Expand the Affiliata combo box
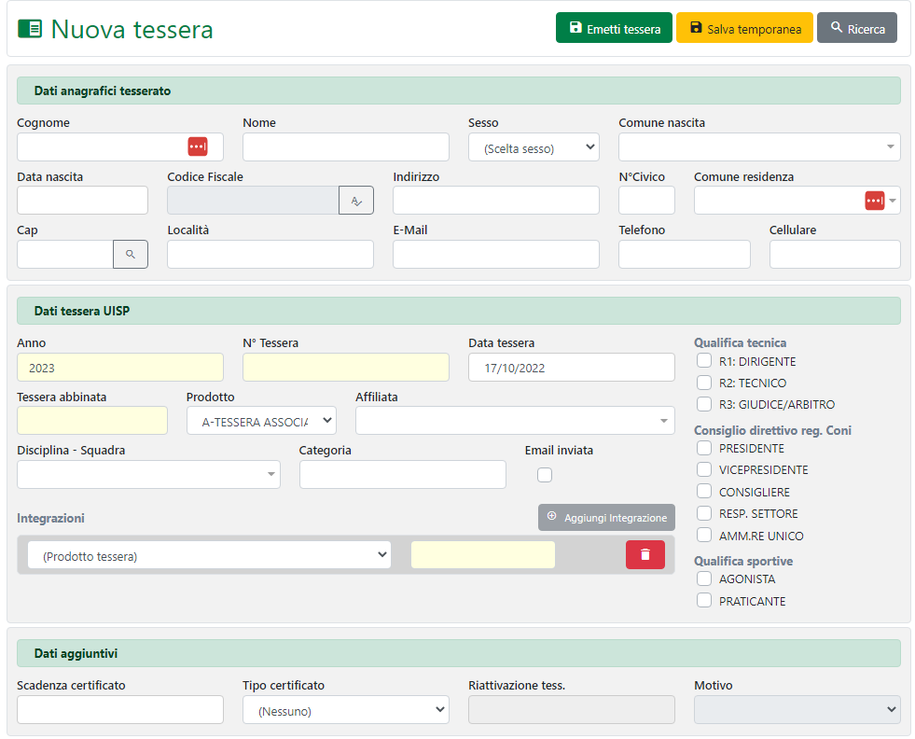The width and height of the screenshot is (915, 739). click(x=514, y=421)
